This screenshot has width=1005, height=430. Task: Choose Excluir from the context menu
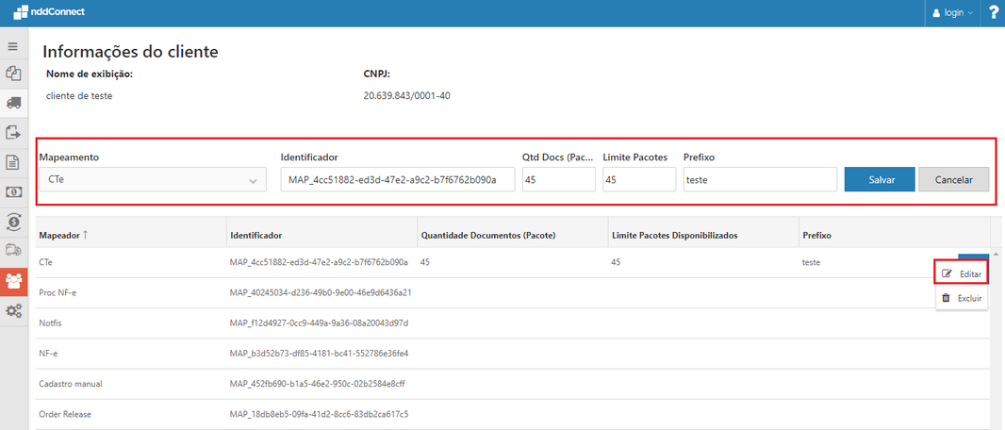point(962,298)
